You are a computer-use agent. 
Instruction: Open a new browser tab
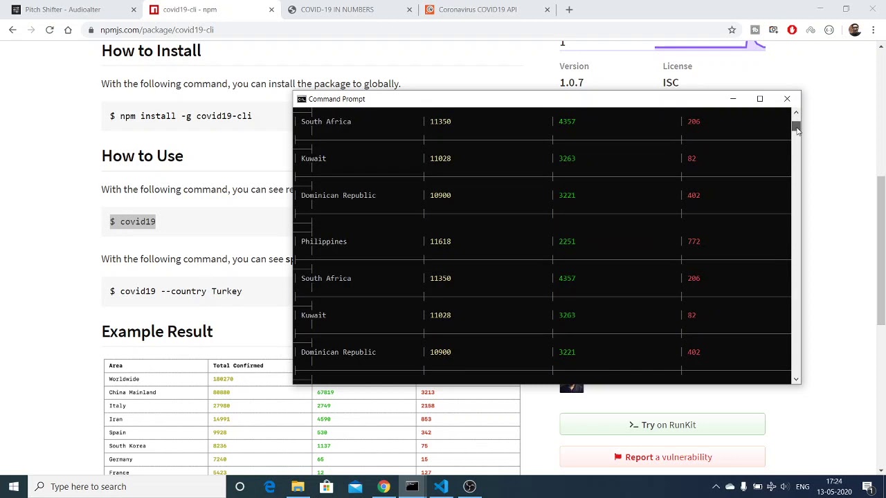click(569, 10)
